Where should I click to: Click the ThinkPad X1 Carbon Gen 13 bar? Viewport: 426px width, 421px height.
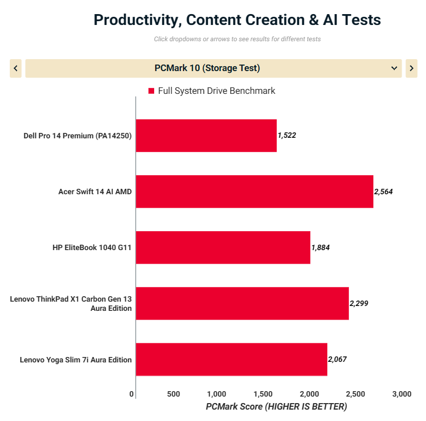pyautogui.click(x=242, y=303)
